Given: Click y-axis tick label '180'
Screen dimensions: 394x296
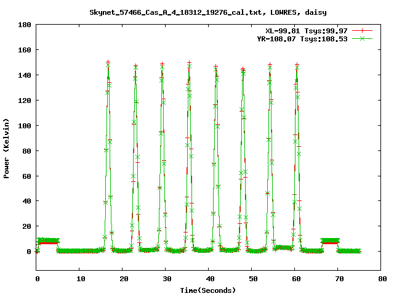Looking at the screenshot, I should click(x=25, y=25).
